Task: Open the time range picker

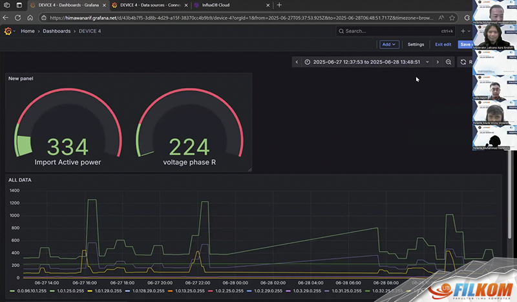Action: pos(366,62)
